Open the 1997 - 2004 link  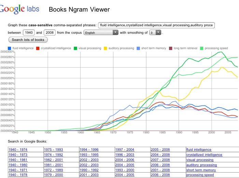click(x=125, y=149)
